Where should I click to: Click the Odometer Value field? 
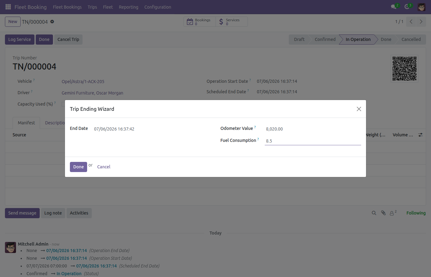point(313,129)
